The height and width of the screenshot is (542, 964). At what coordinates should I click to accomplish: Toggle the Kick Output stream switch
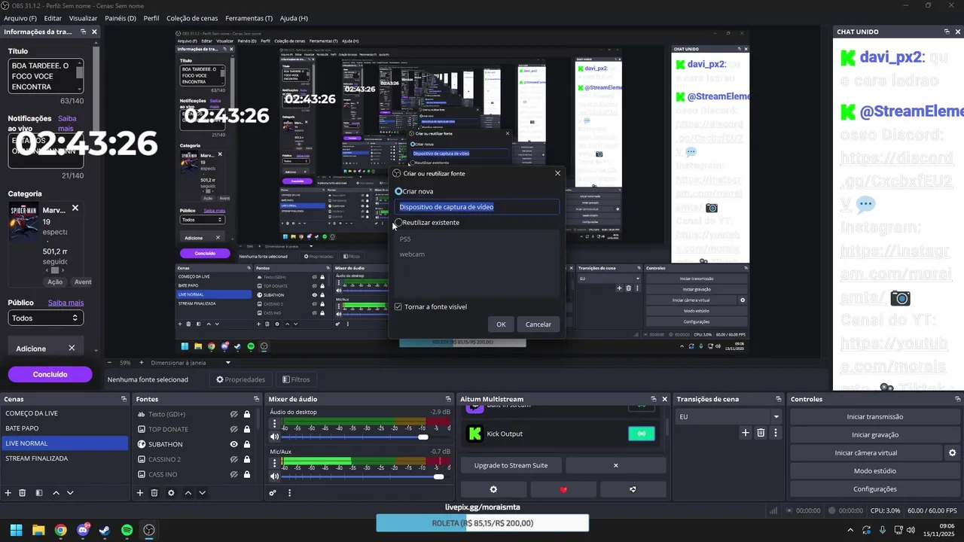coord(642,434)
